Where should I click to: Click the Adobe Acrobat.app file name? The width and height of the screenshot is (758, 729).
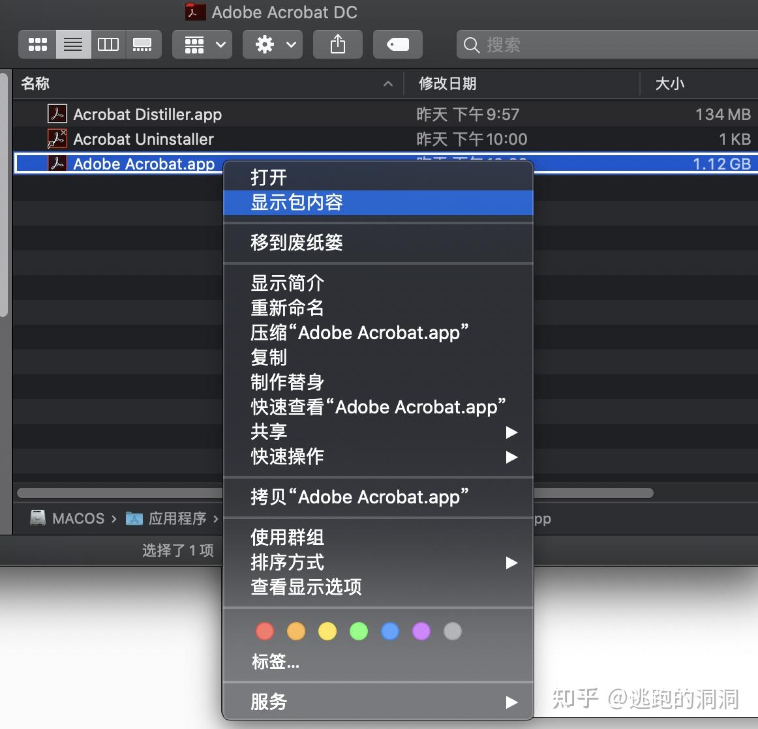pyautogui.click(x=144, y=164)
